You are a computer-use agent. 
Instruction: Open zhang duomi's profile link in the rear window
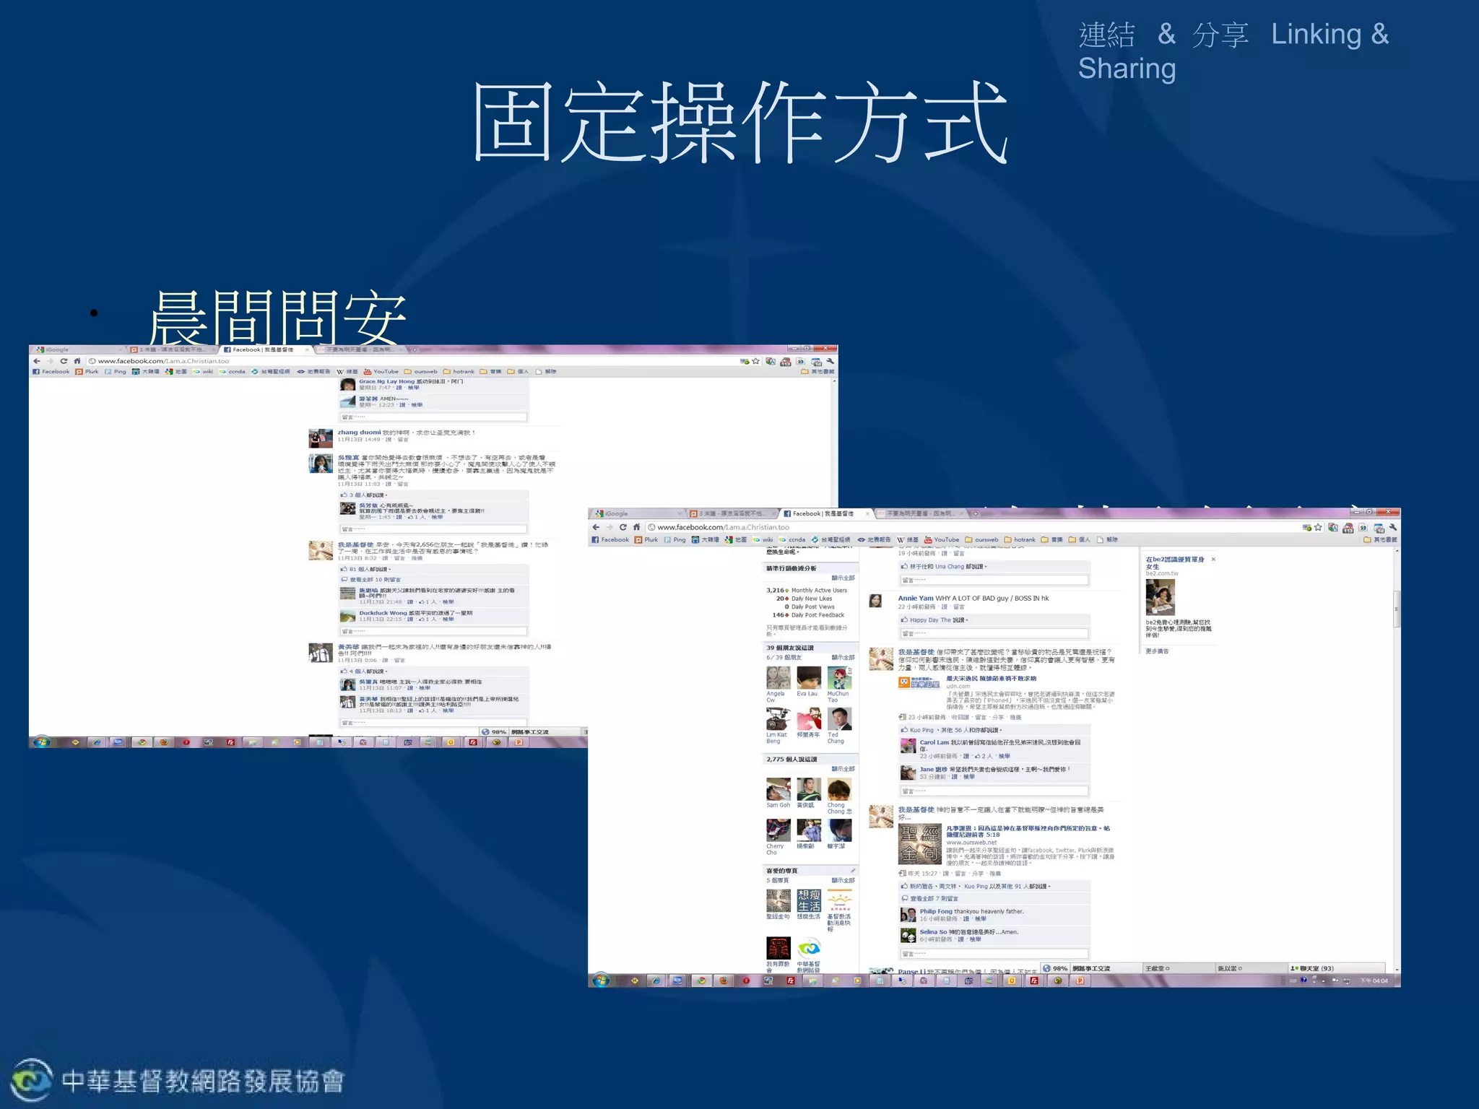point(359,432)
